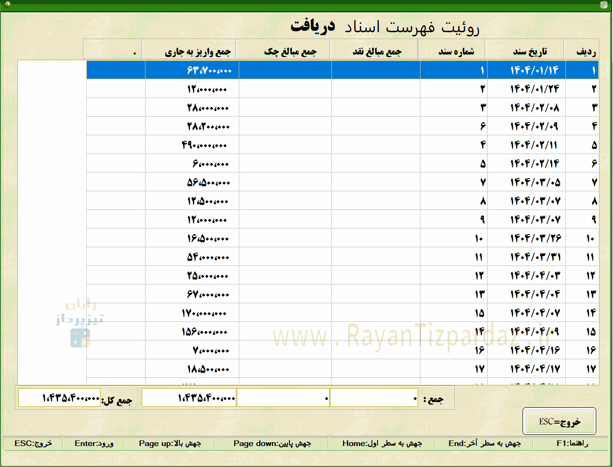Click Enter ورود status bar item
This screenshot has width=613, height=467.
[93, 443]
